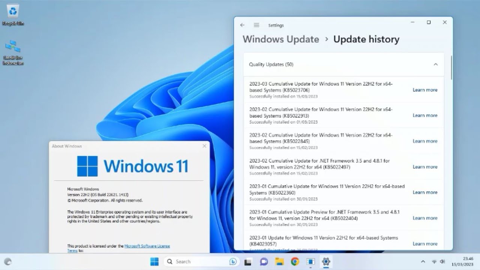Select the KB5022845 cumulative update entry

coord(343,141)
